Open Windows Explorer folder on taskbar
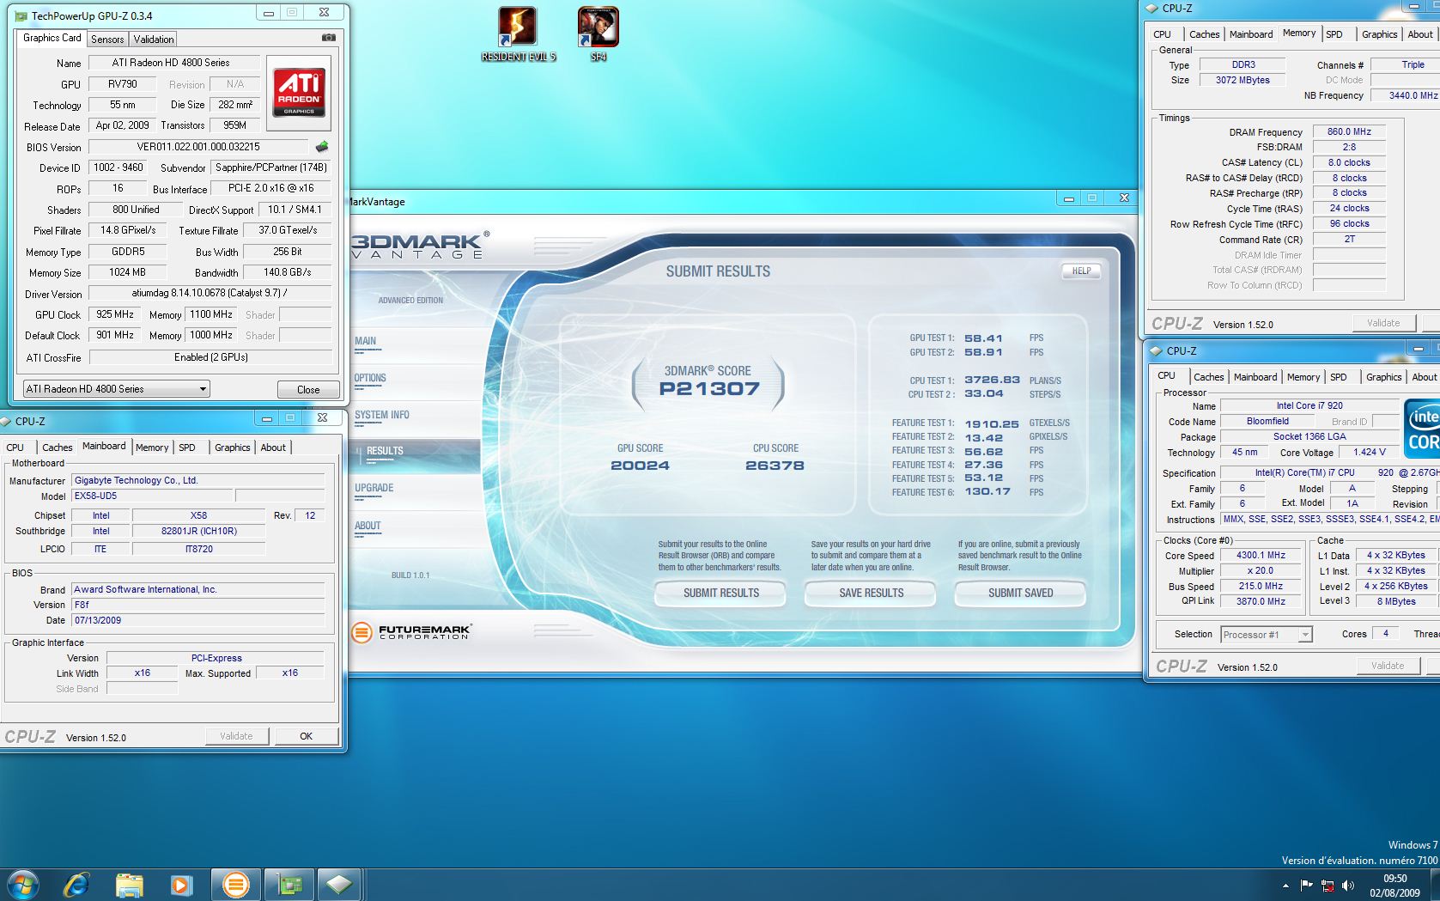 [129, 885]
